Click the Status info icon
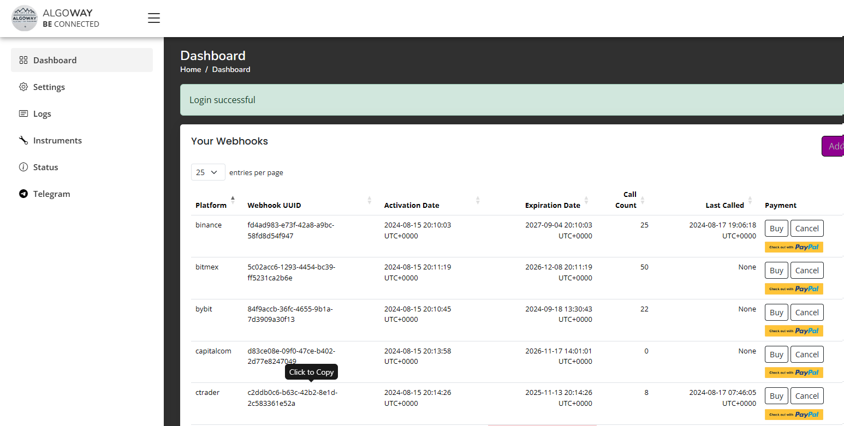This screenshot has height=426, width=844. tap(23, 167)
